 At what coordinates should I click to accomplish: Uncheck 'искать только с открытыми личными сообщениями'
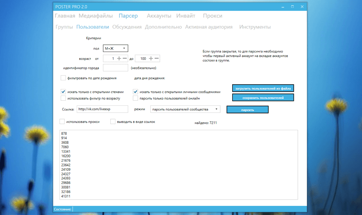(x=135, y=92)
